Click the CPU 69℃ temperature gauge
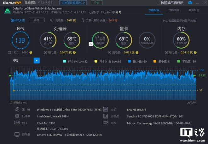 pos(72,40)
